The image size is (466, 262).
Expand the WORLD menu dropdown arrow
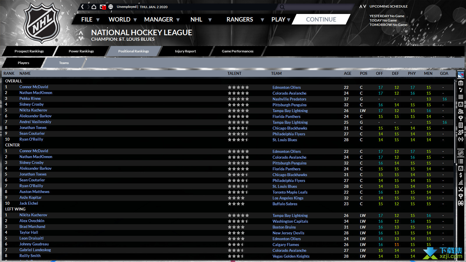[135, 20]
